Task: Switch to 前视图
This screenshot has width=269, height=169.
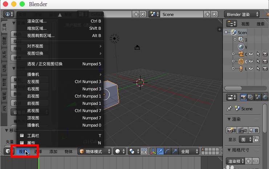Action: tap(60, 103)
